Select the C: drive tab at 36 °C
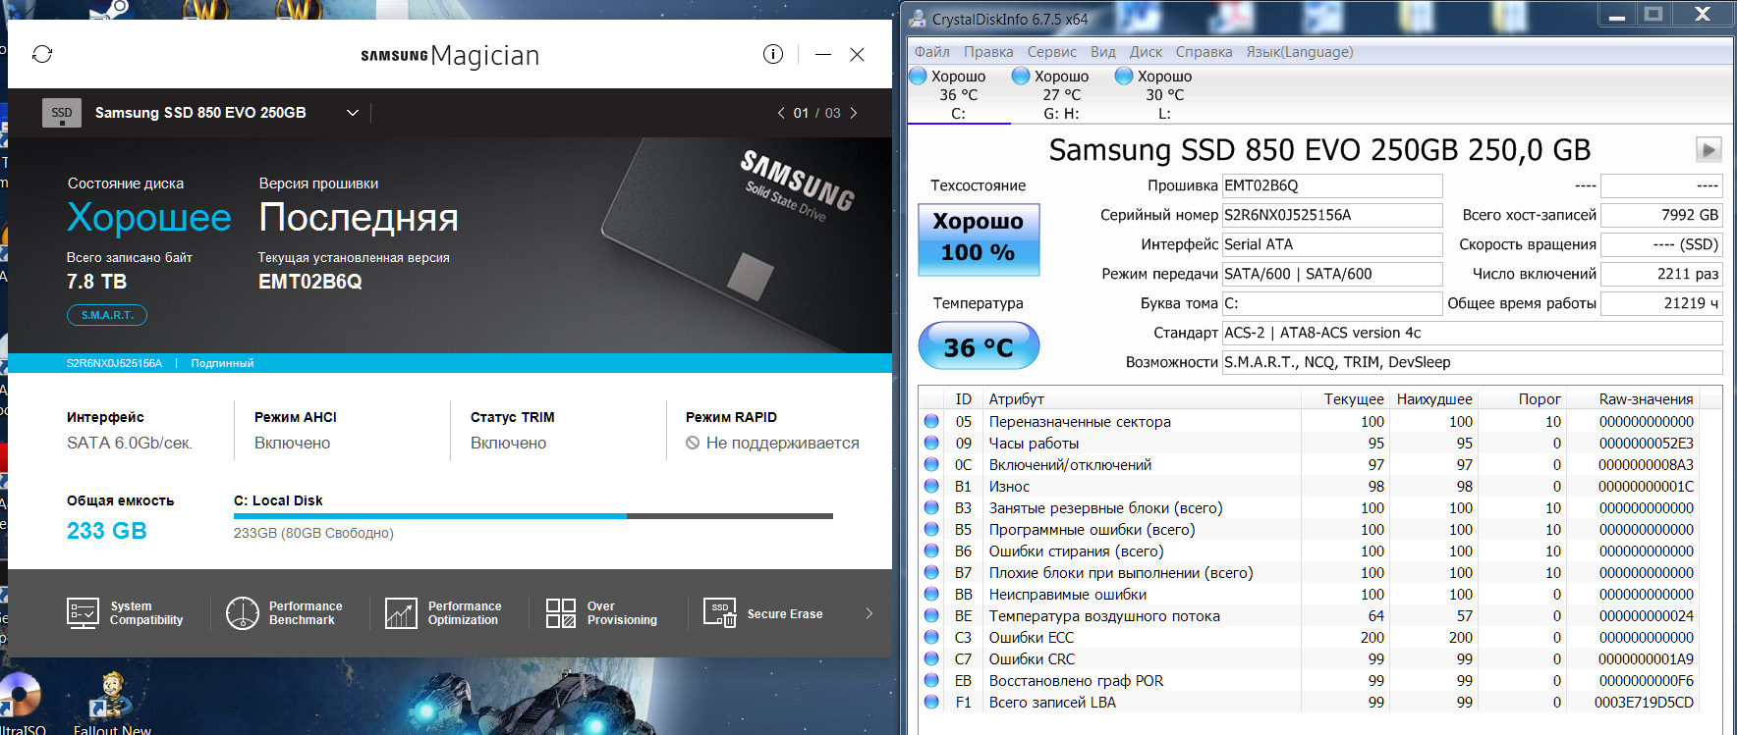This screenshot has height=735, width=1737. 959,94
